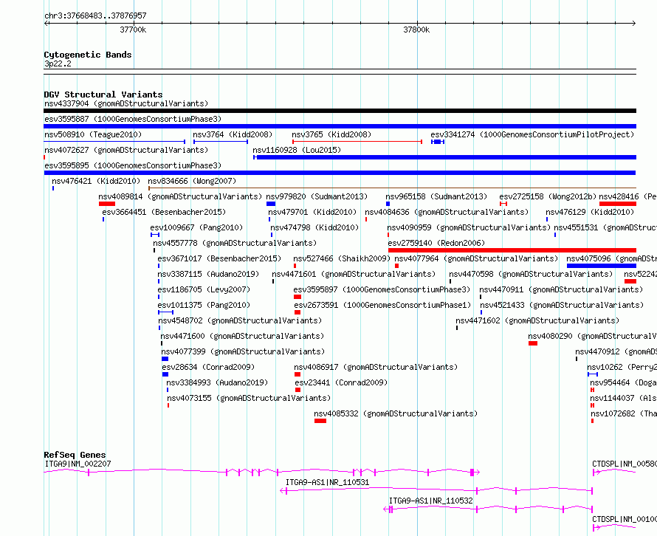Viewport: 657px width, 536px height.
Task: Select nsv4084636 gnomAD label
Action: pyautogui.click(x=447, y=212)
